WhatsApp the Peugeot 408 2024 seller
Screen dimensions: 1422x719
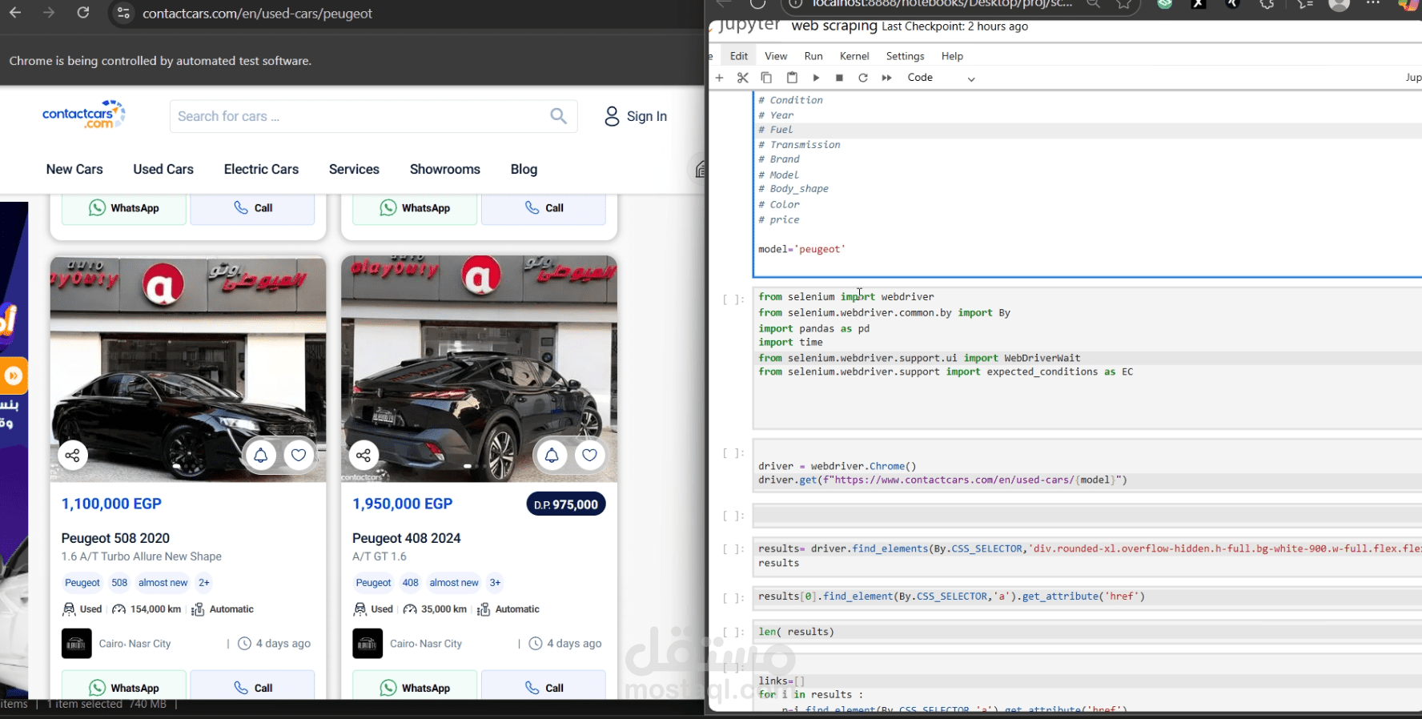415,687
